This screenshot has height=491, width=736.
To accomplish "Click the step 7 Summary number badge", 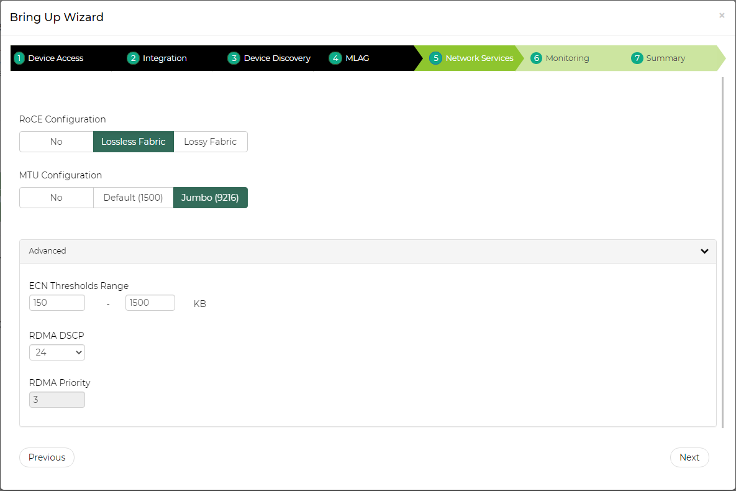I will (637, 58).
